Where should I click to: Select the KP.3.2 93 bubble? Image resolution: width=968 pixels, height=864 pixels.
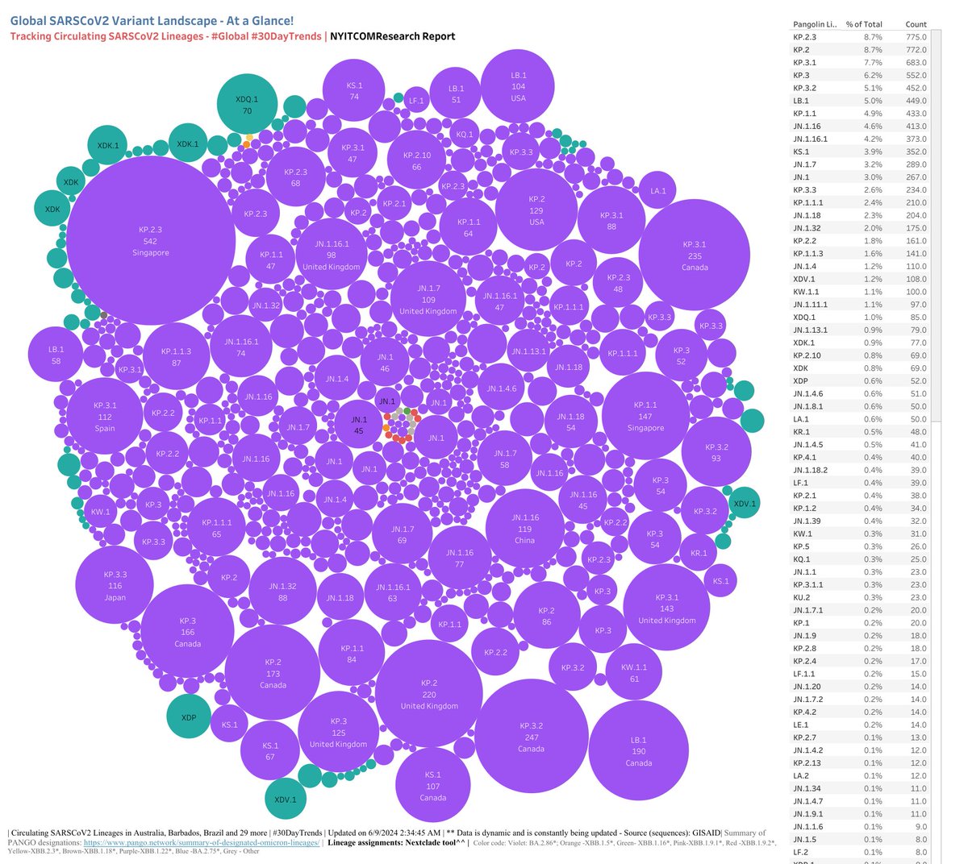click(x=716, y=452)
